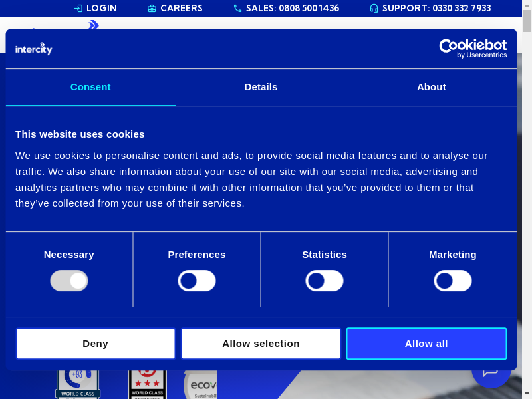Click the EcoVadis sustainability badge
This screenshot has height=399, width=532.
[x=201, y=384]
